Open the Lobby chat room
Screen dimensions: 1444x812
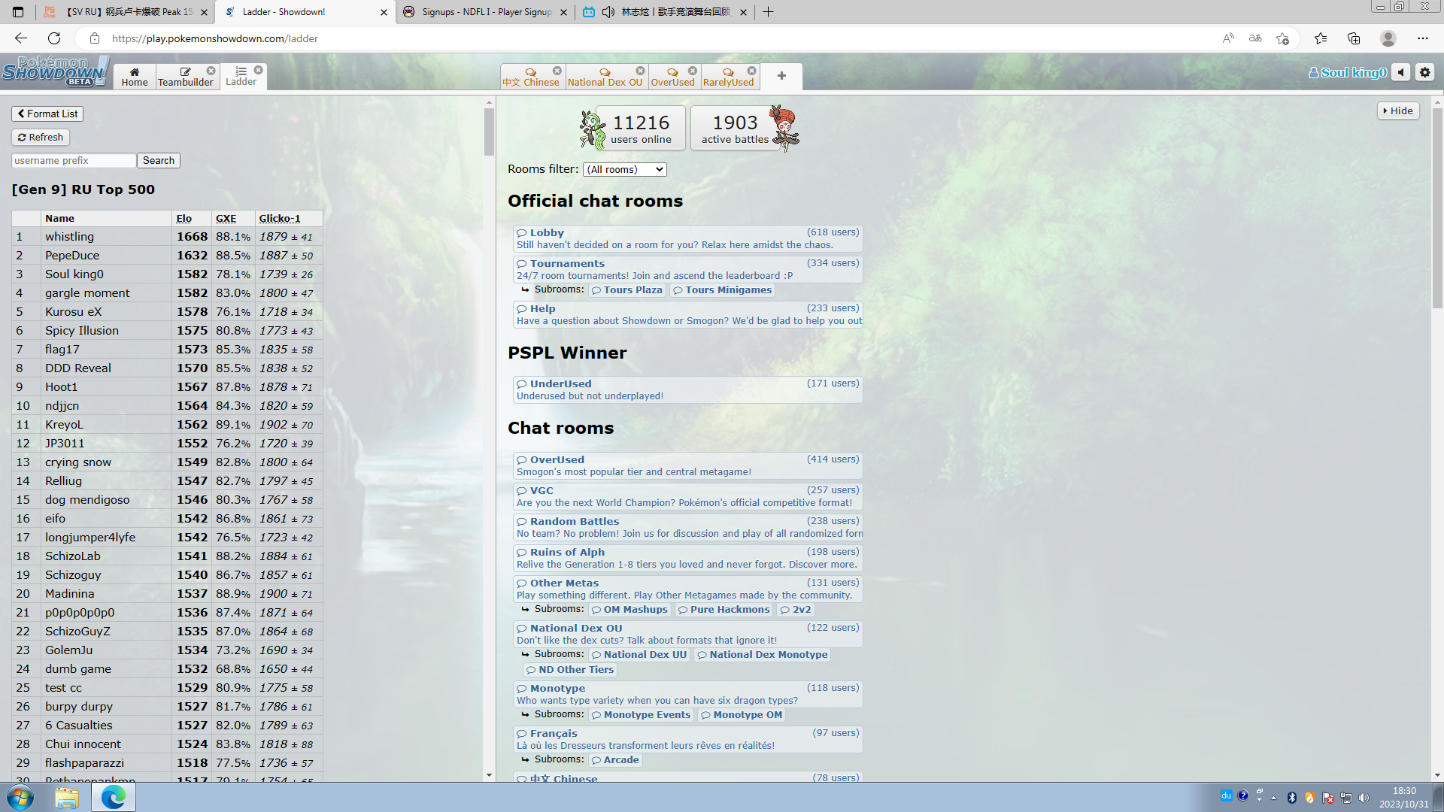pos(547,233)
